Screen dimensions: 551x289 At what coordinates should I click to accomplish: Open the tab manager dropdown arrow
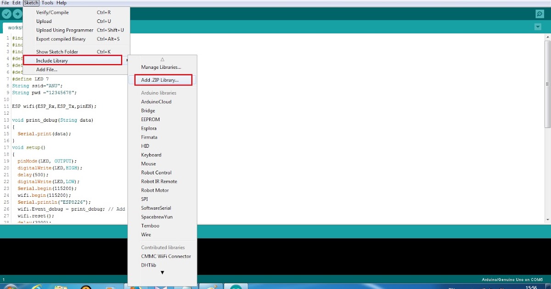click(538, 26)
